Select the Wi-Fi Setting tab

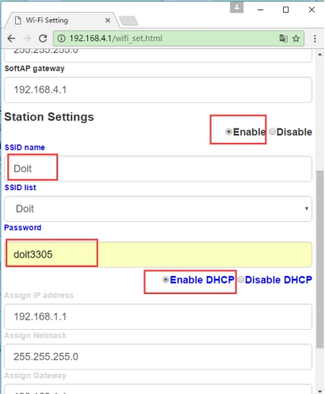(x=62, y=21)
